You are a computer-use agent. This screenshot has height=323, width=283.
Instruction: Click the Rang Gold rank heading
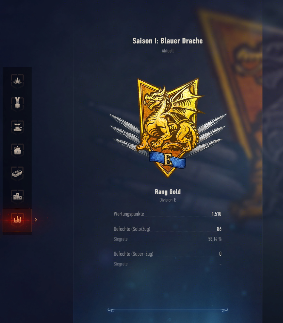click(x=168, y=191)
